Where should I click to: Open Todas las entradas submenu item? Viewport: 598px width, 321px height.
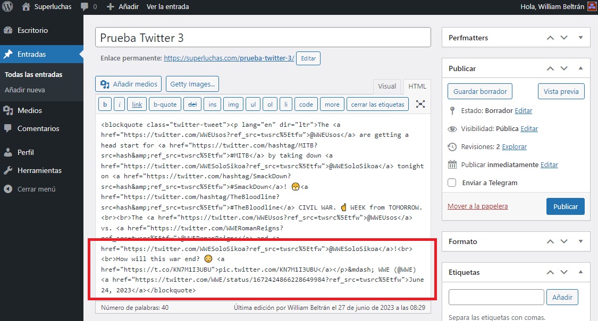[x=33, y=75]
